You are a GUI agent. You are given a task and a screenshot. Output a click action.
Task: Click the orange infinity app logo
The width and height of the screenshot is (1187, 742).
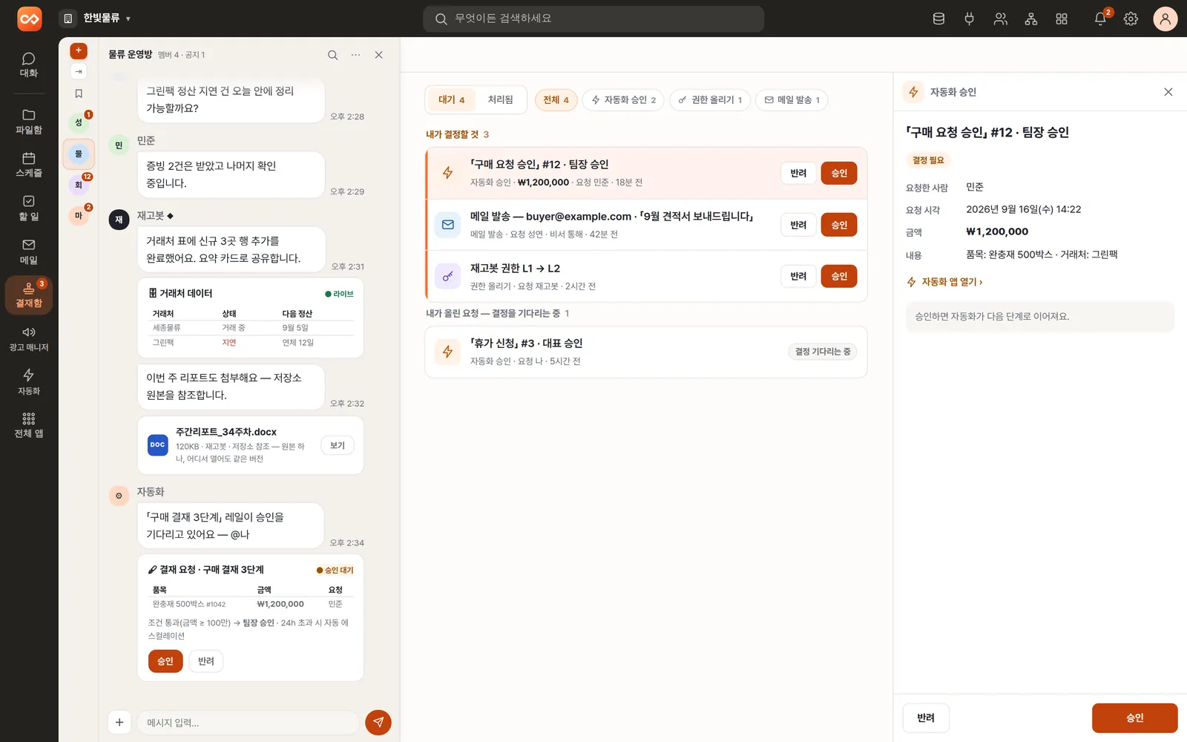pos(30,19)
